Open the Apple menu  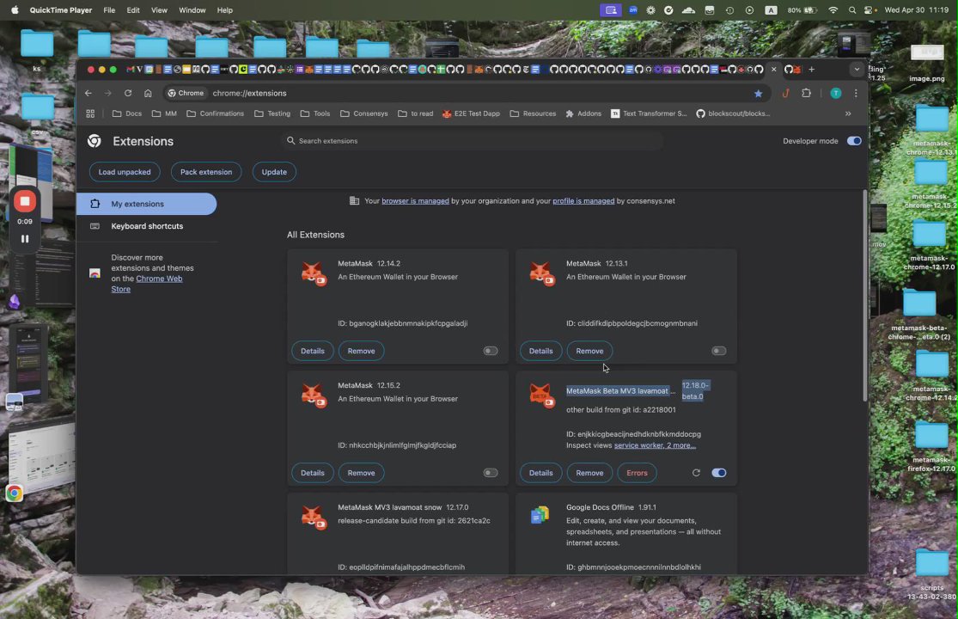click(15, 10)
